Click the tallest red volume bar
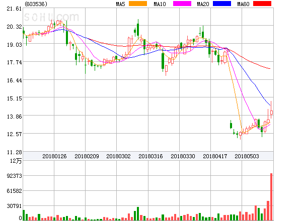 [271, 197]
